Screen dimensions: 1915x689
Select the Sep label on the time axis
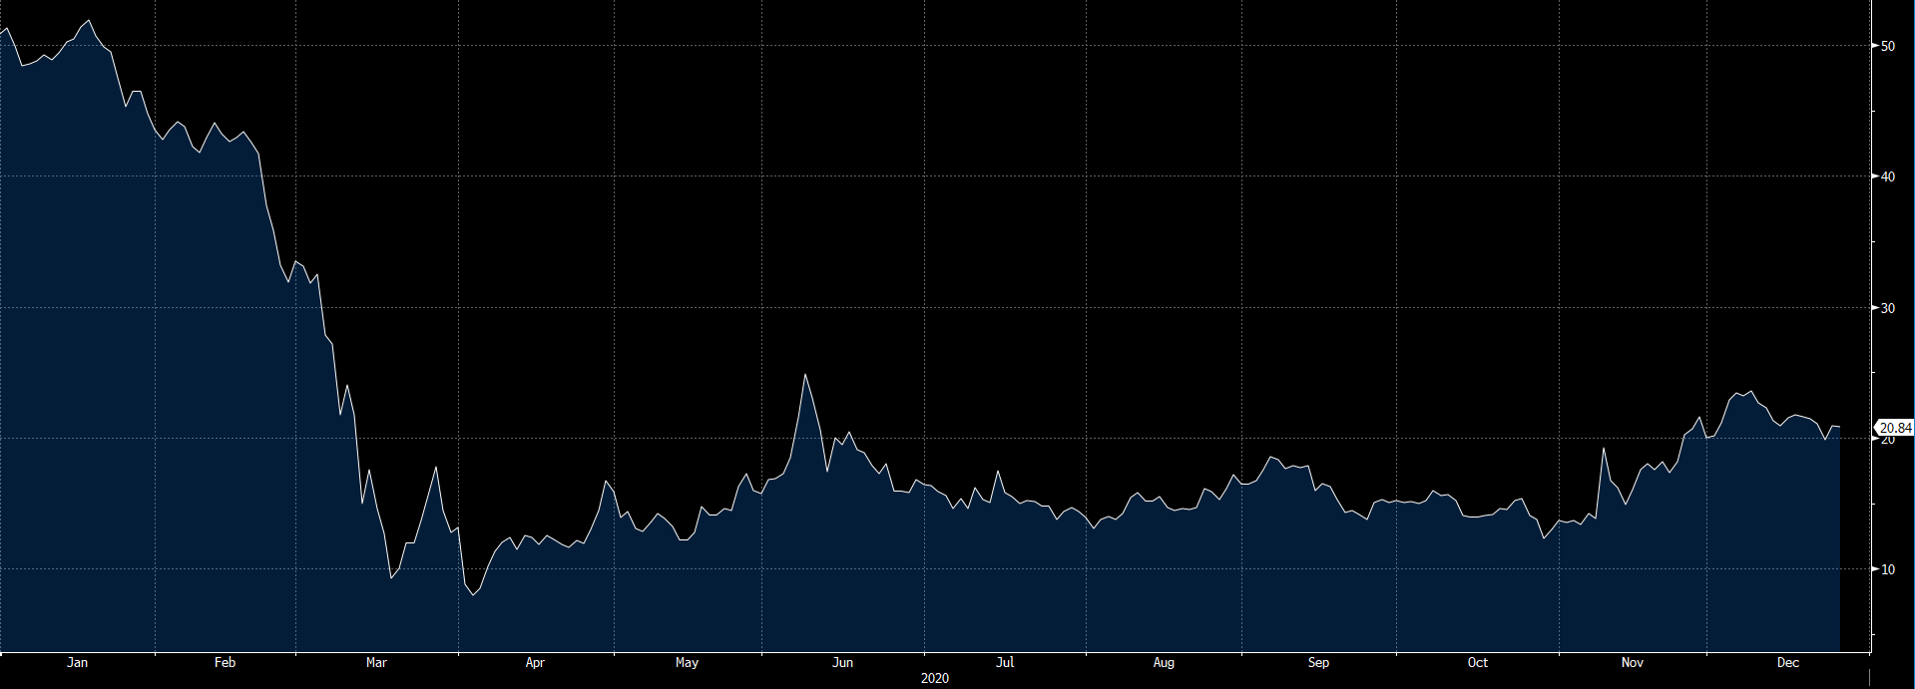tap(1318, 662)
